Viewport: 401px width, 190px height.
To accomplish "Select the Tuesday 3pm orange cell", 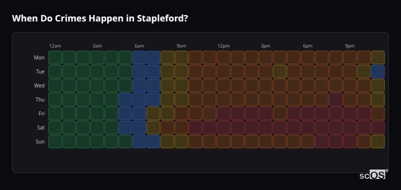I will point(266,71).
